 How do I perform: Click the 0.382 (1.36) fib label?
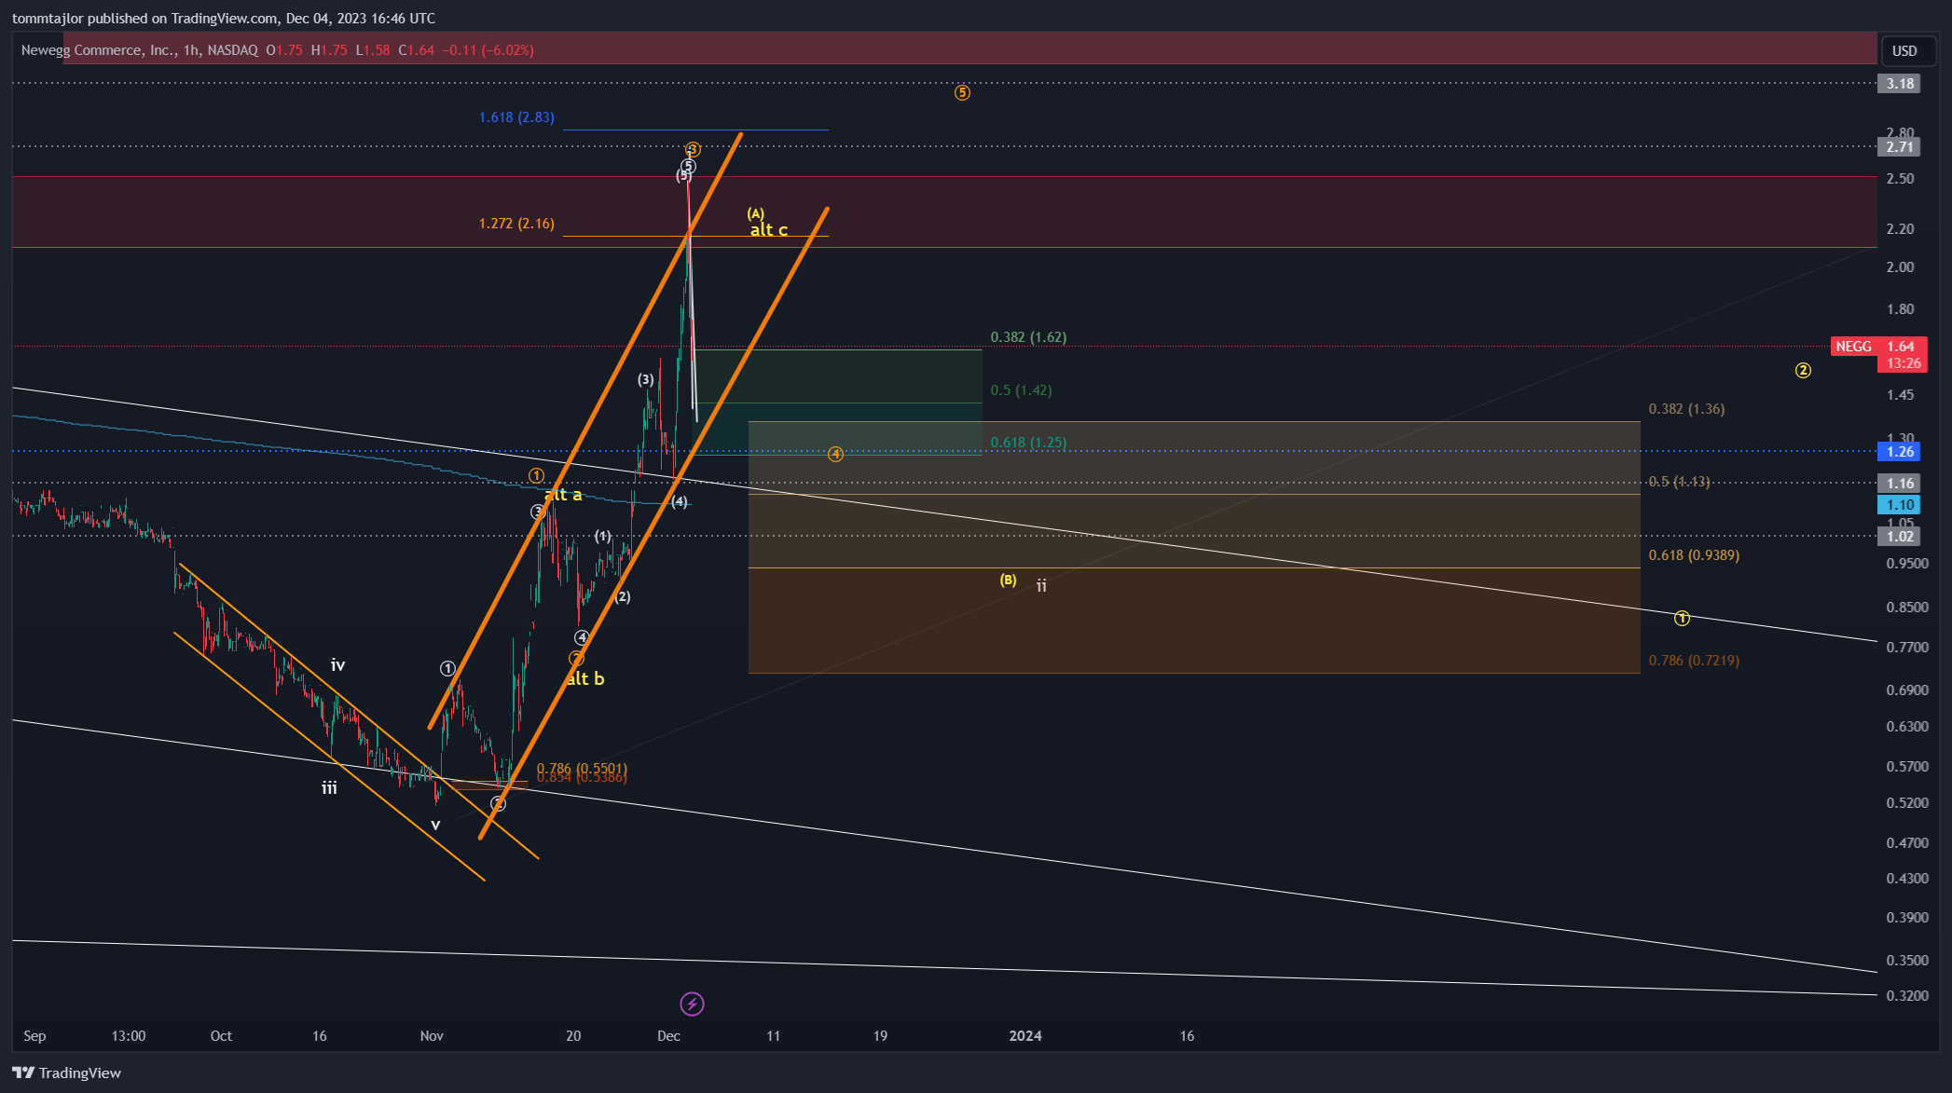click(x=1686, y=409)
